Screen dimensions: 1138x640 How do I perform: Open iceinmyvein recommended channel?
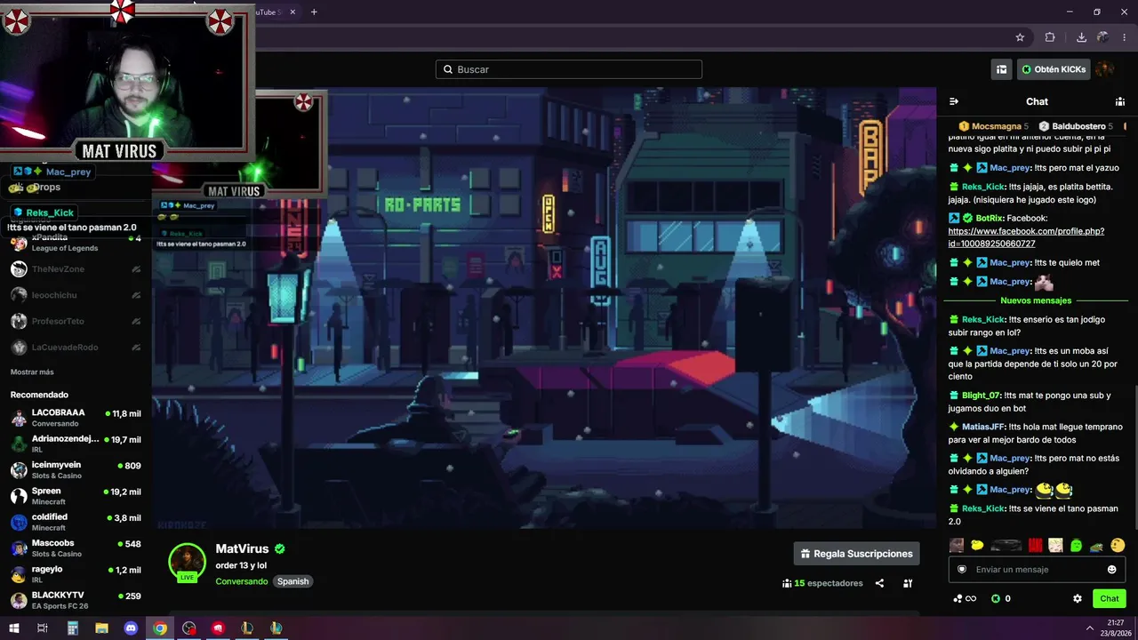point(76,469)
